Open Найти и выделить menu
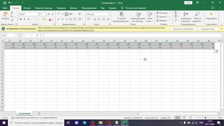224x126 pixels. (x=197, y=17)
